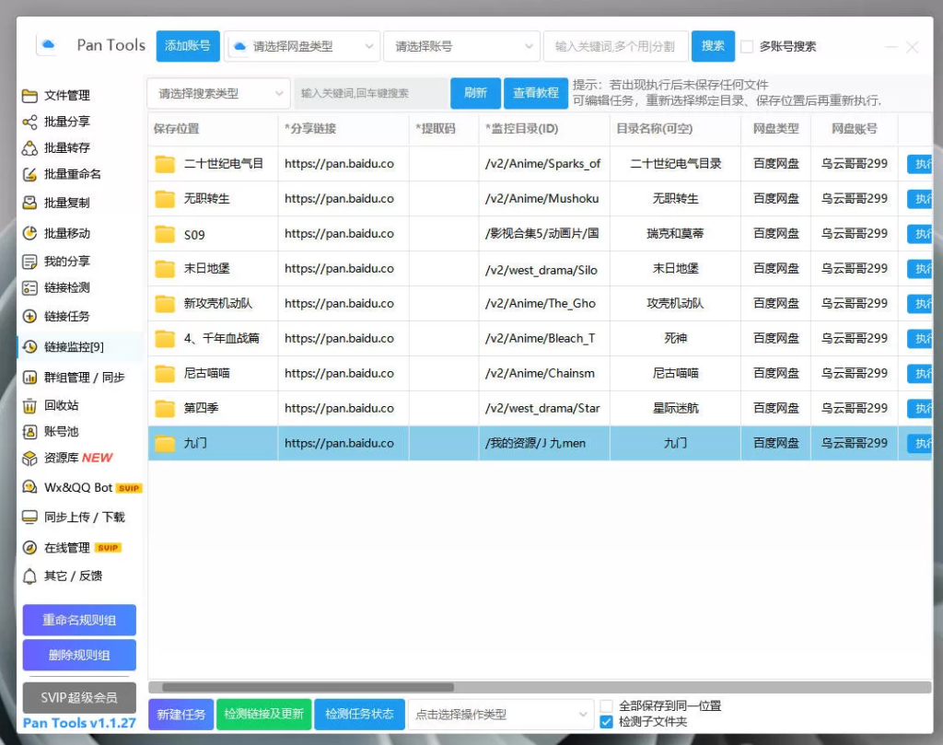Screen dimensions: 943x745
Task: Open 点击选择操作类型 dropdown
Action: [x=500, y=715]
